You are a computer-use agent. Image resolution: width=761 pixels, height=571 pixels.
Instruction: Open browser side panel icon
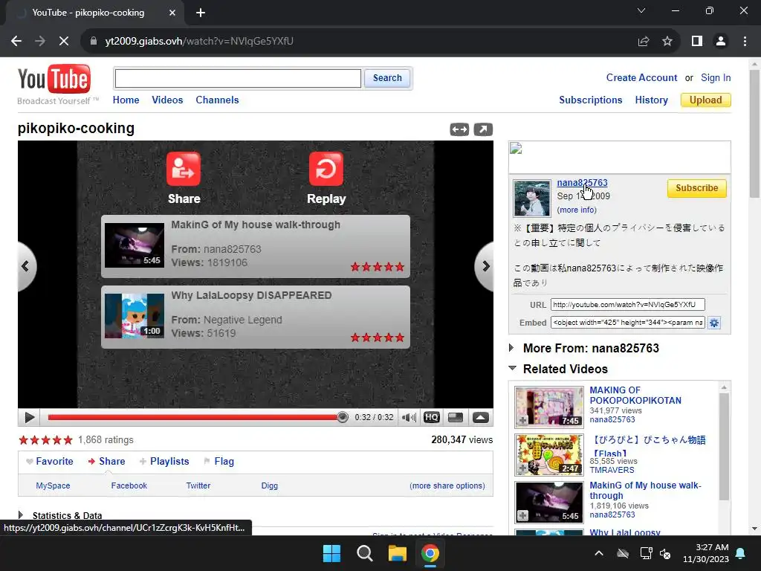coord(697,42)
